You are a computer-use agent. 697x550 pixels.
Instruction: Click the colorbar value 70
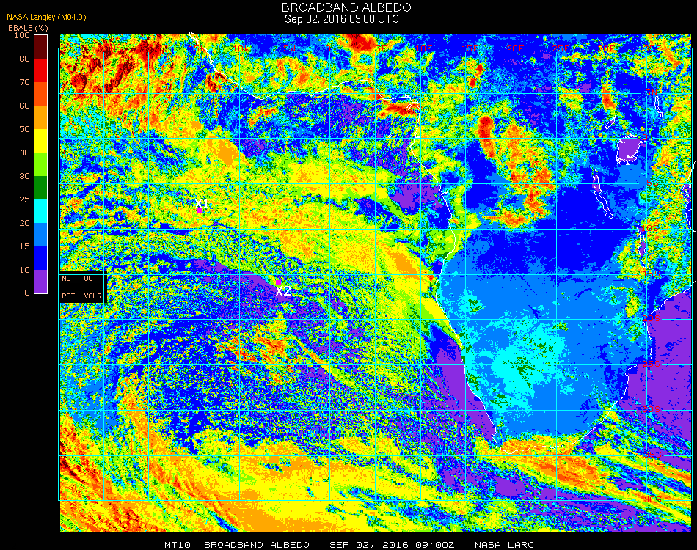[24, 82]
